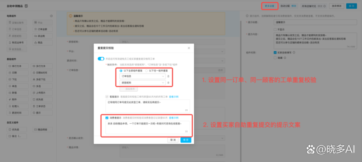Check the 隐藏 checkbox
This screenshot has height=162, width=362.
coord(275,58)
